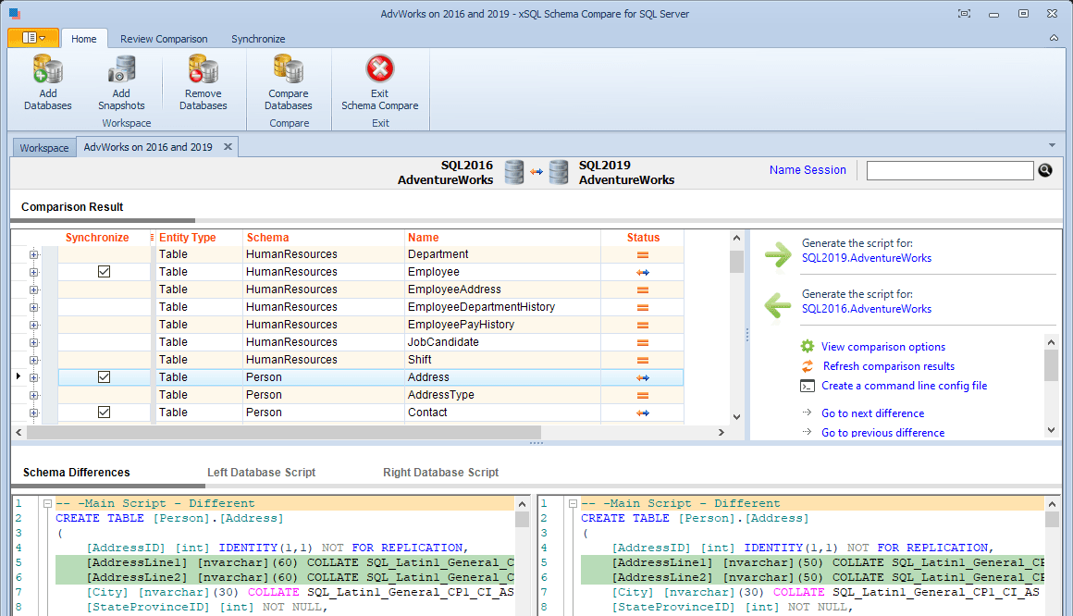
Task: Click the search magnifier icon next to the session box
Action: 1045,170
